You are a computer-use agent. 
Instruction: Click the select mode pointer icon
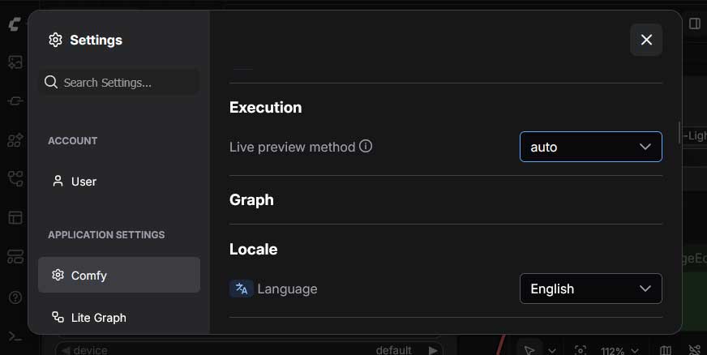[529, 350]
